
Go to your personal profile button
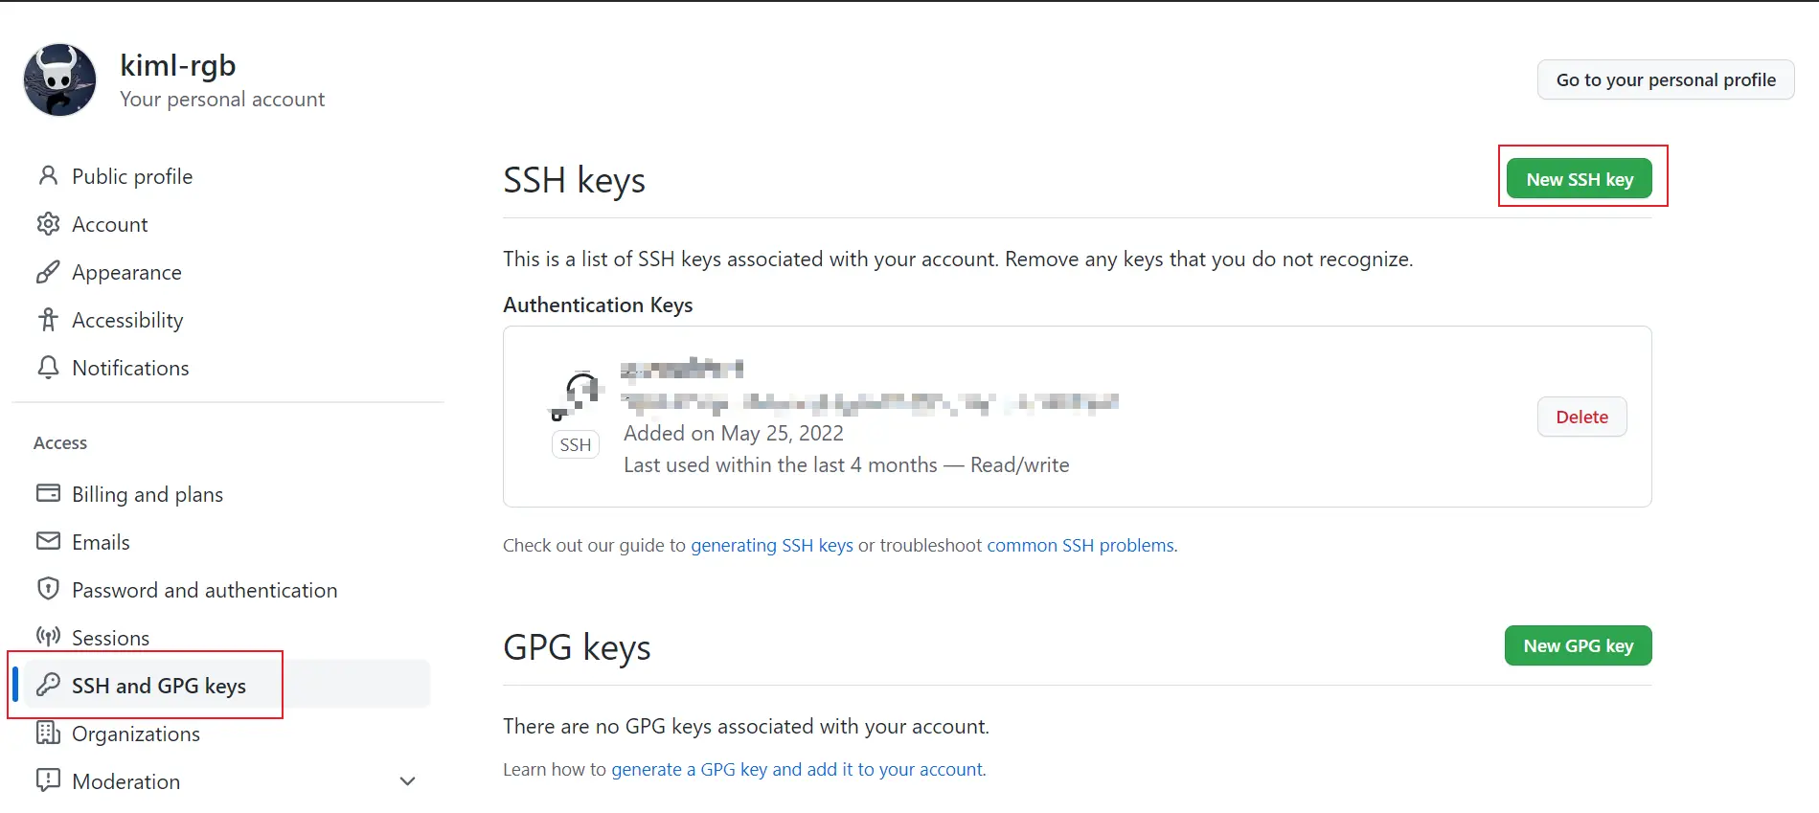1665,79
